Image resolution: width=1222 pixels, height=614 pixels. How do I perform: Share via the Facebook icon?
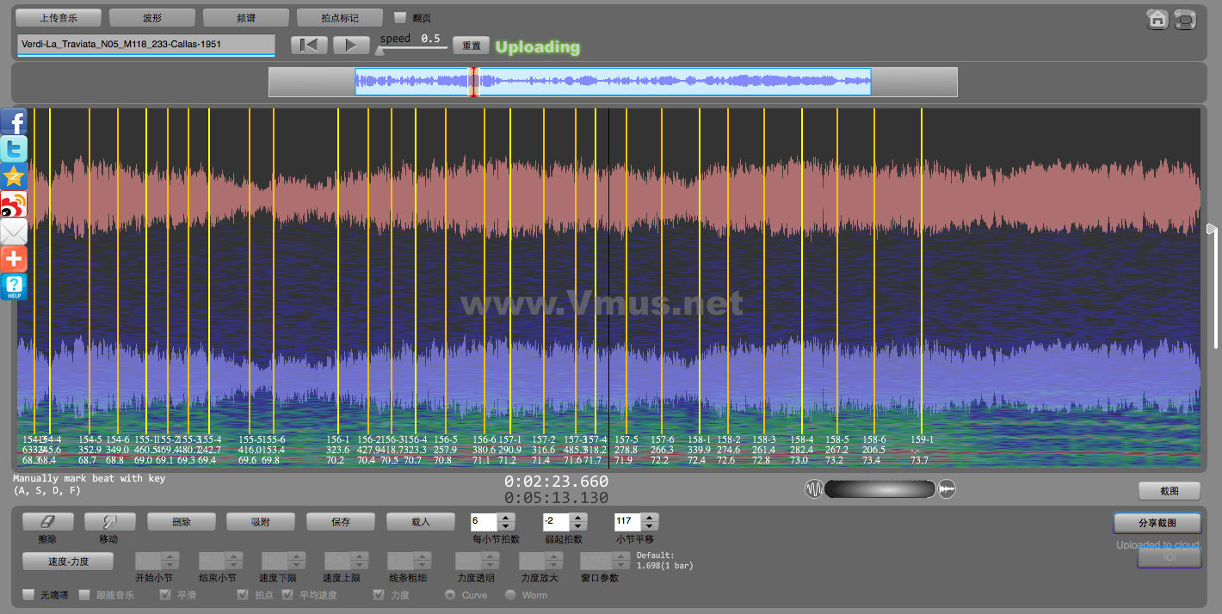click(14, 122)
